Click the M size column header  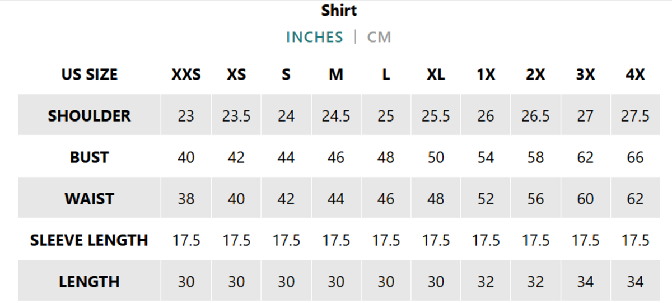[x=336, y=75]
